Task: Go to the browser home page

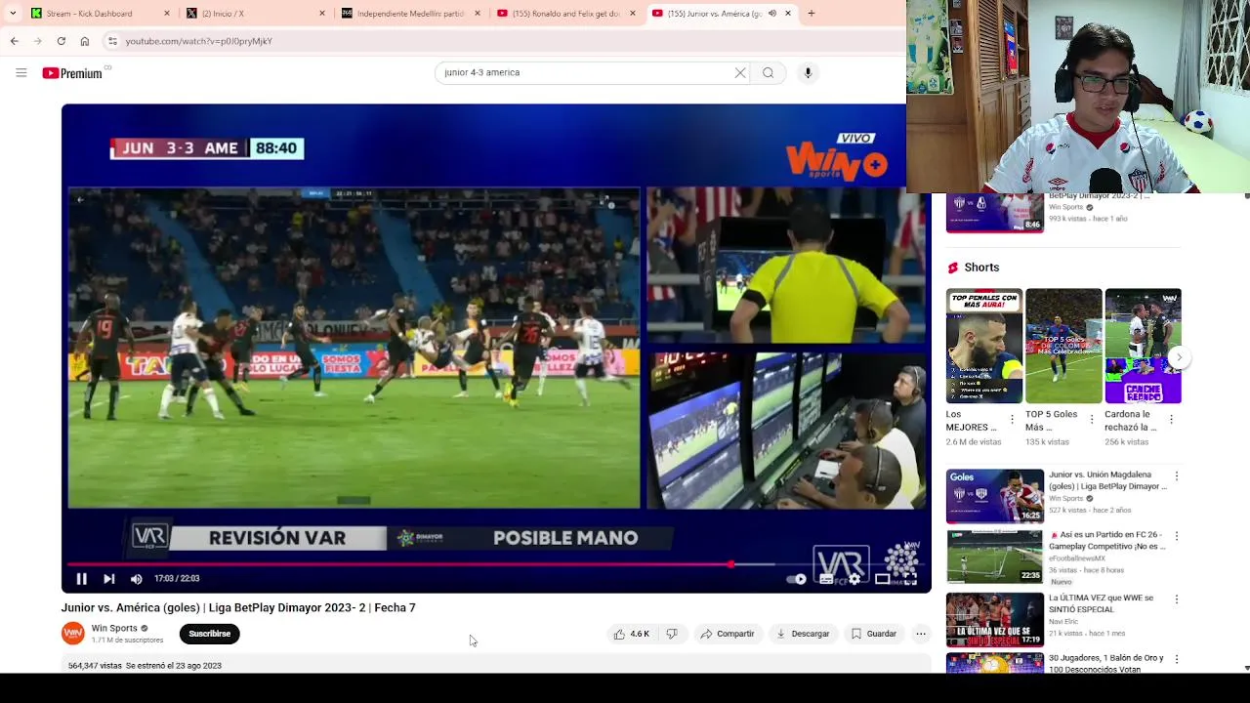Action: (85, 41)
